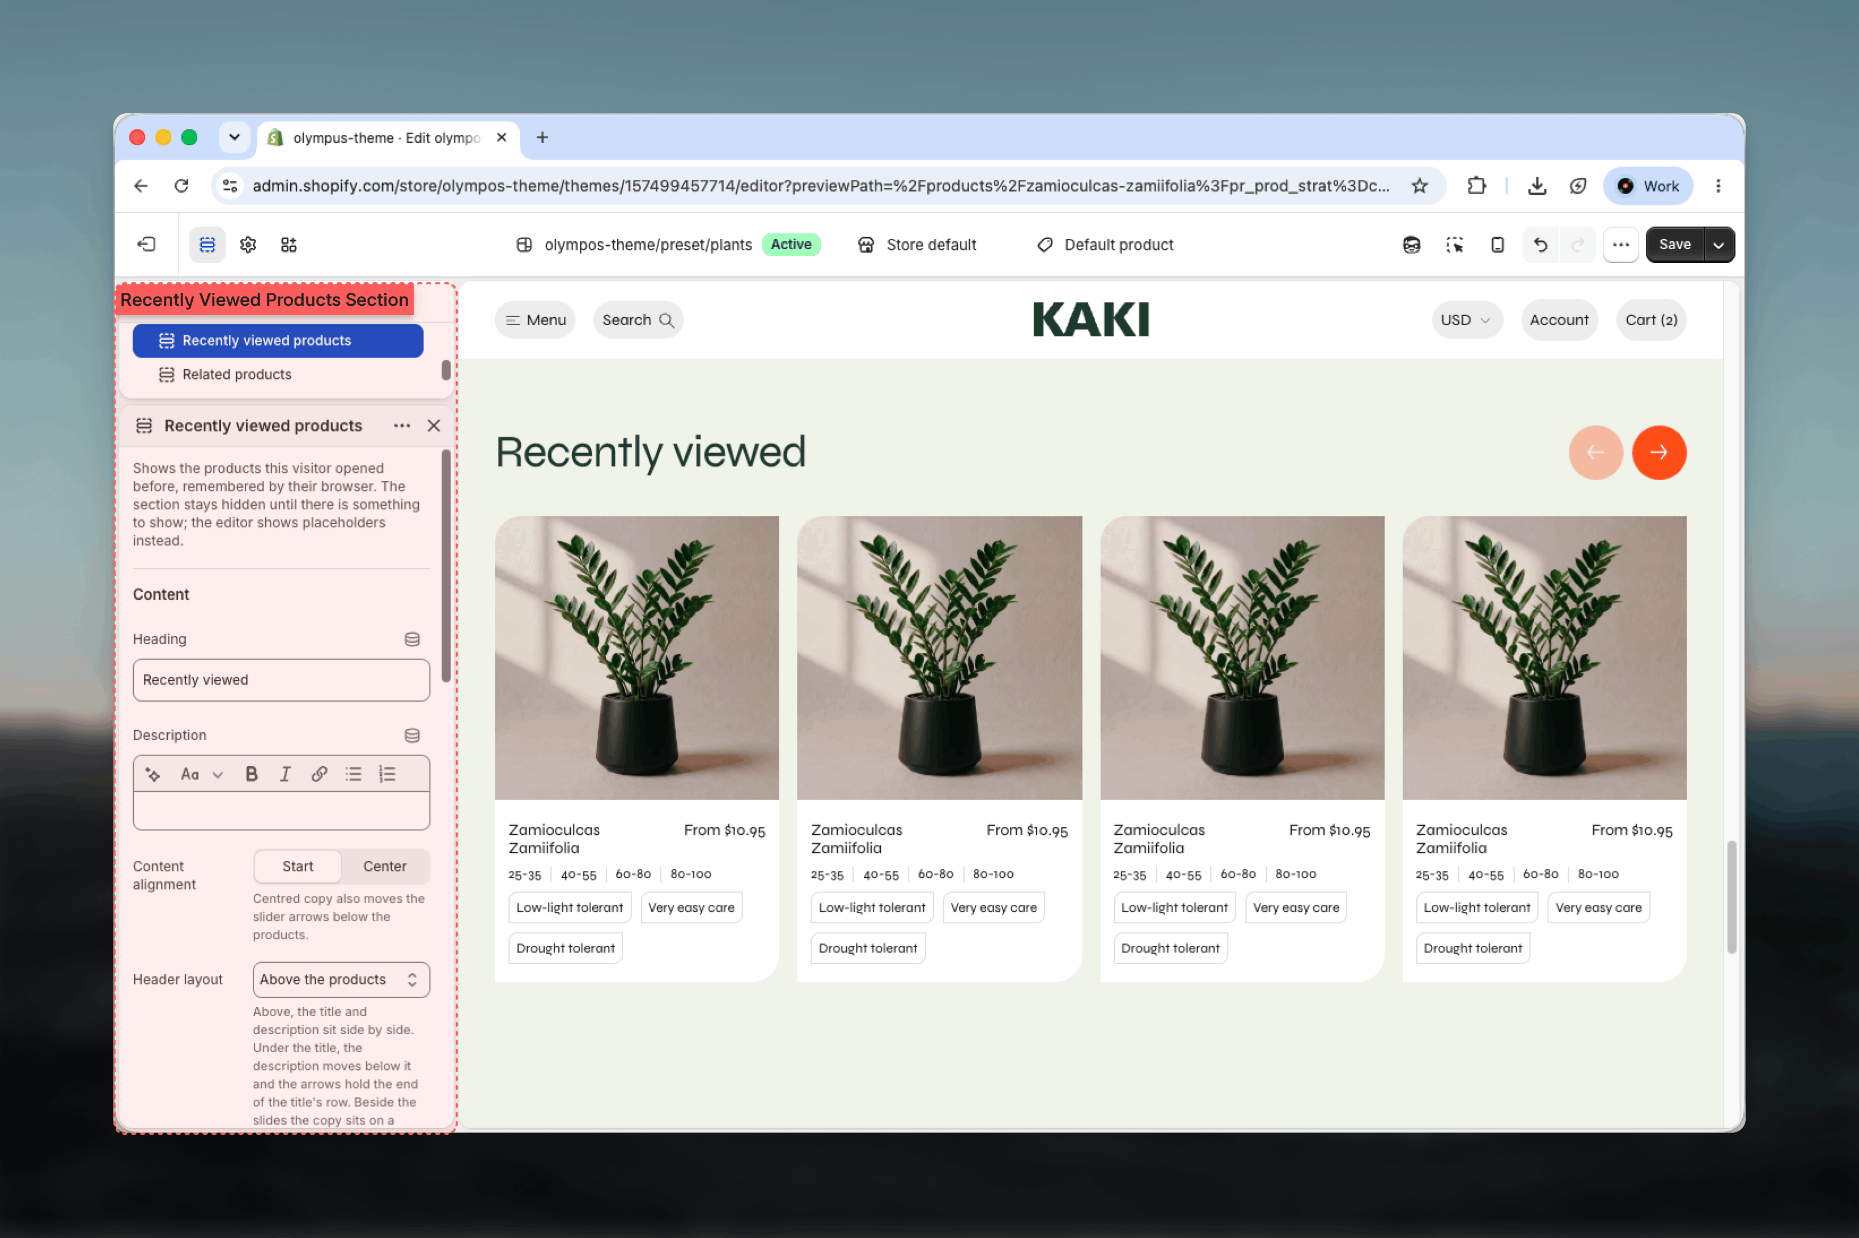Image resolution: width=1859 pixels, height=1238 pixels.
Task: Add numbered list in Description editor
Action: 387,775
